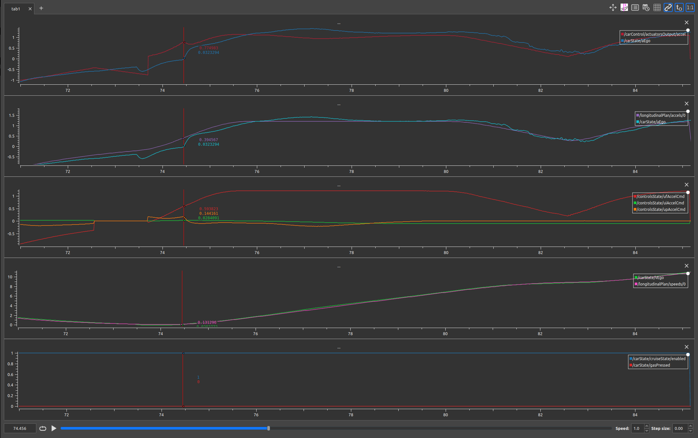Increase the Speed value with up arrow
This screenshot has width=698, height=438.
647,426
